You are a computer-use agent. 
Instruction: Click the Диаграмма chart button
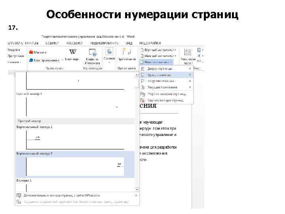click(x=15, y=56)
